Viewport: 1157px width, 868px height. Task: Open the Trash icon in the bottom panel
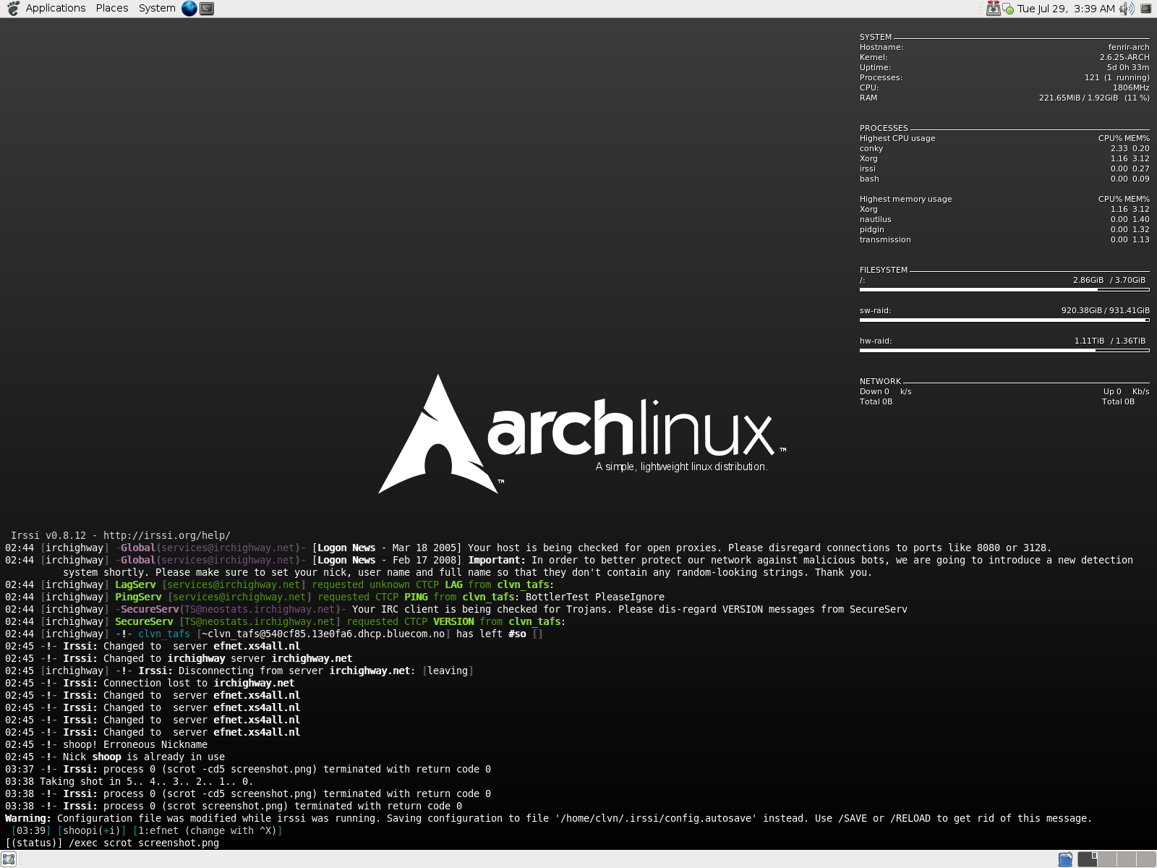(x=1065, y=859)
